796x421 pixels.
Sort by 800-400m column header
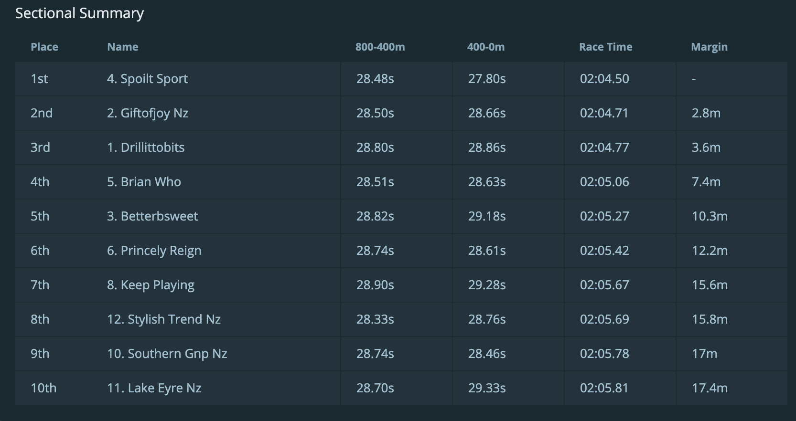[380, 47]
